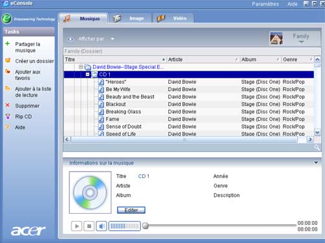Click the Ajouter aux favoris task link
The height and width of the screenshot is (243, 325).
(x=28, y=75)
